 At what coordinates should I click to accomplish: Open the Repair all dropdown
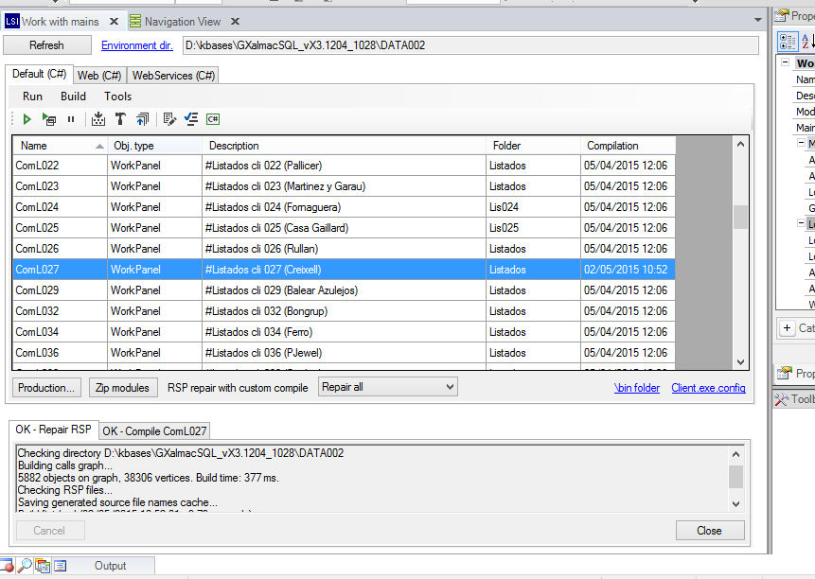point(388,387)
